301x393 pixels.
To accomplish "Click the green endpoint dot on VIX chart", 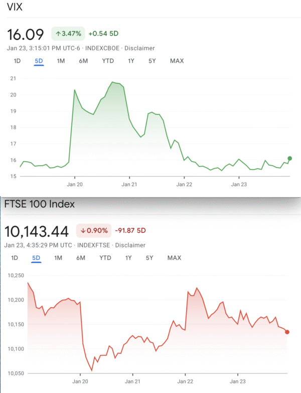I will point(290,158).
